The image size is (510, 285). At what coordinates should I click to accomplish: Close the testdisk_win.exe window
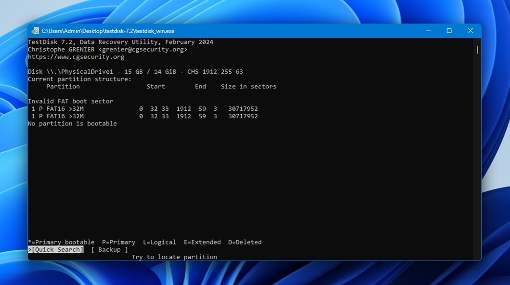[x=470, y=31]
